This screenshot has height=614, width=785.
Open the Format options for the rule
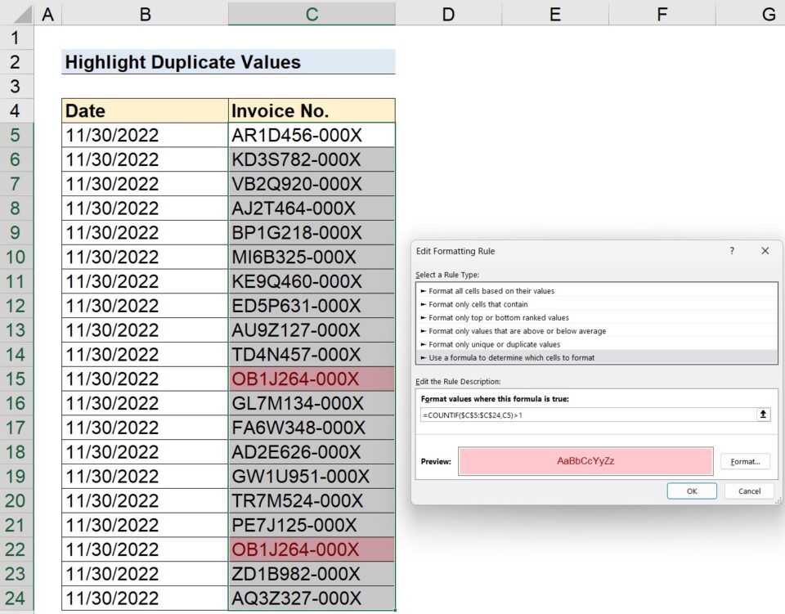coord(744,461)
